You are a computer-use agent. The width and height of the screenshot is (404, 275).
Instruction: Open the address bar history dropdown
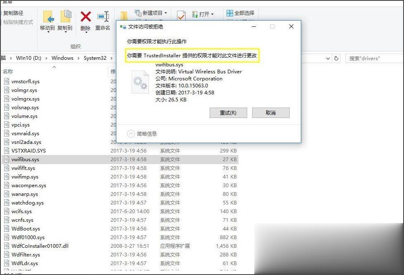328,58
